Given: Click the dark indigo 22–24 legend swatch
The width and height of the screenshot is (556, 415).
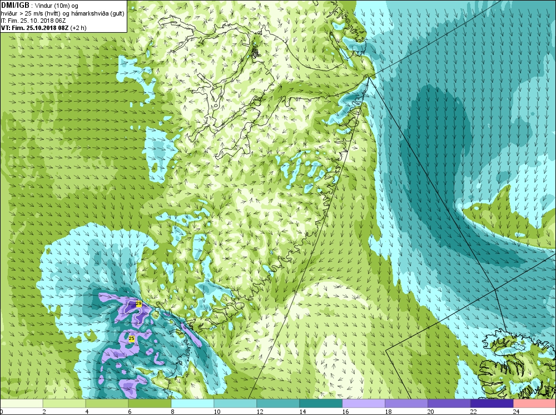Looking at the screenshot, I should [492, 403].
